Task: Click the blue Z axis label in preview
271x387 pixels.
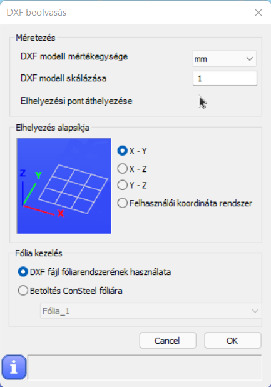Action: [23, 173]
